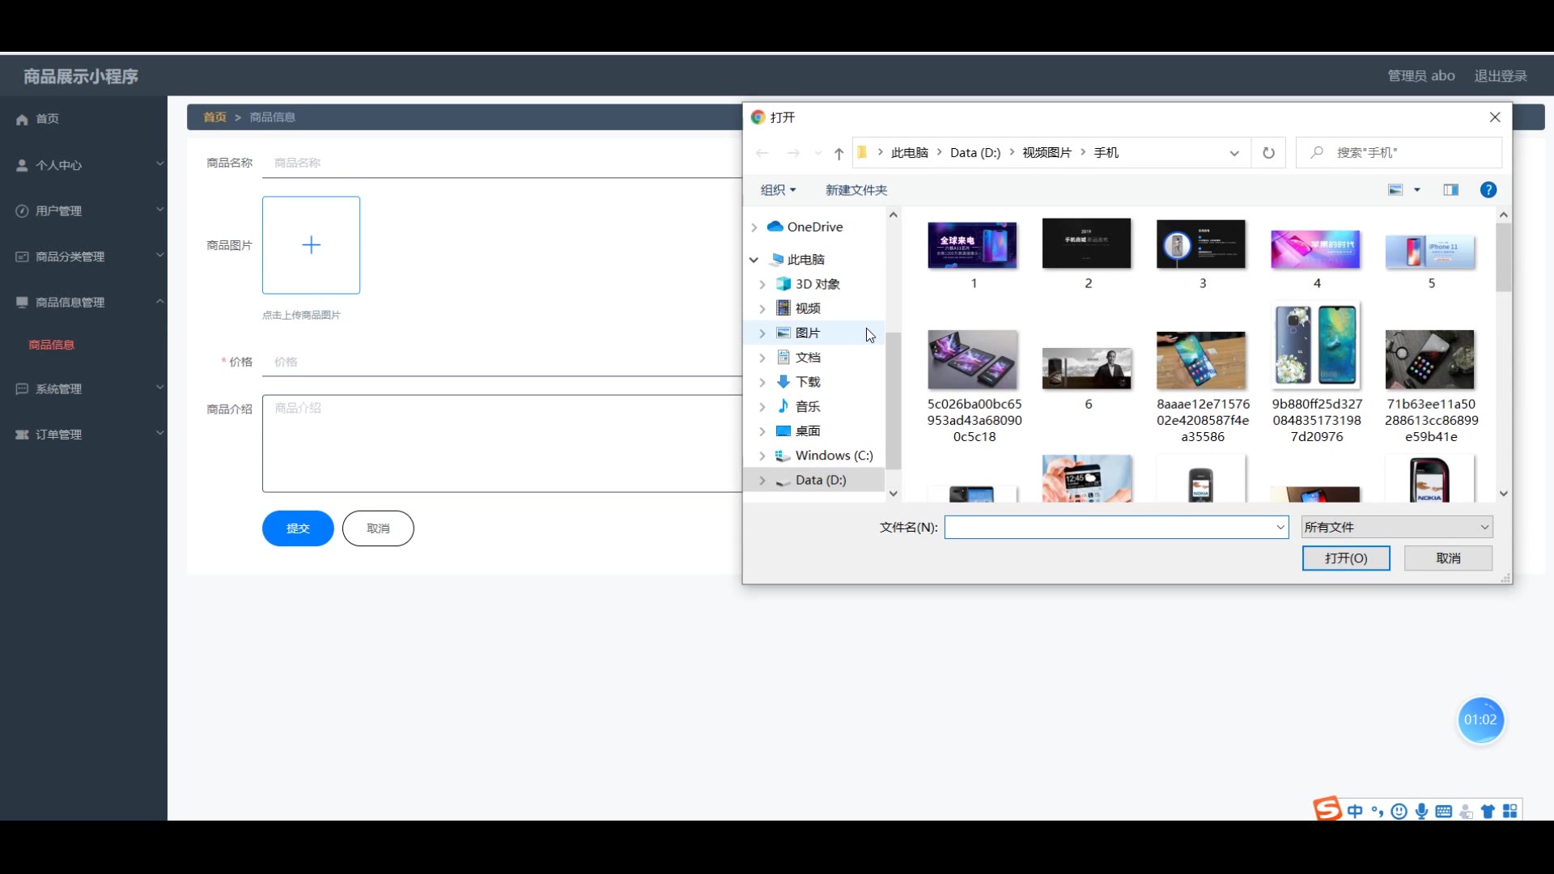1554x874 pixels.
Task: Click the emoji face icon in input toolbar
Action: (x=1399, y=811)
